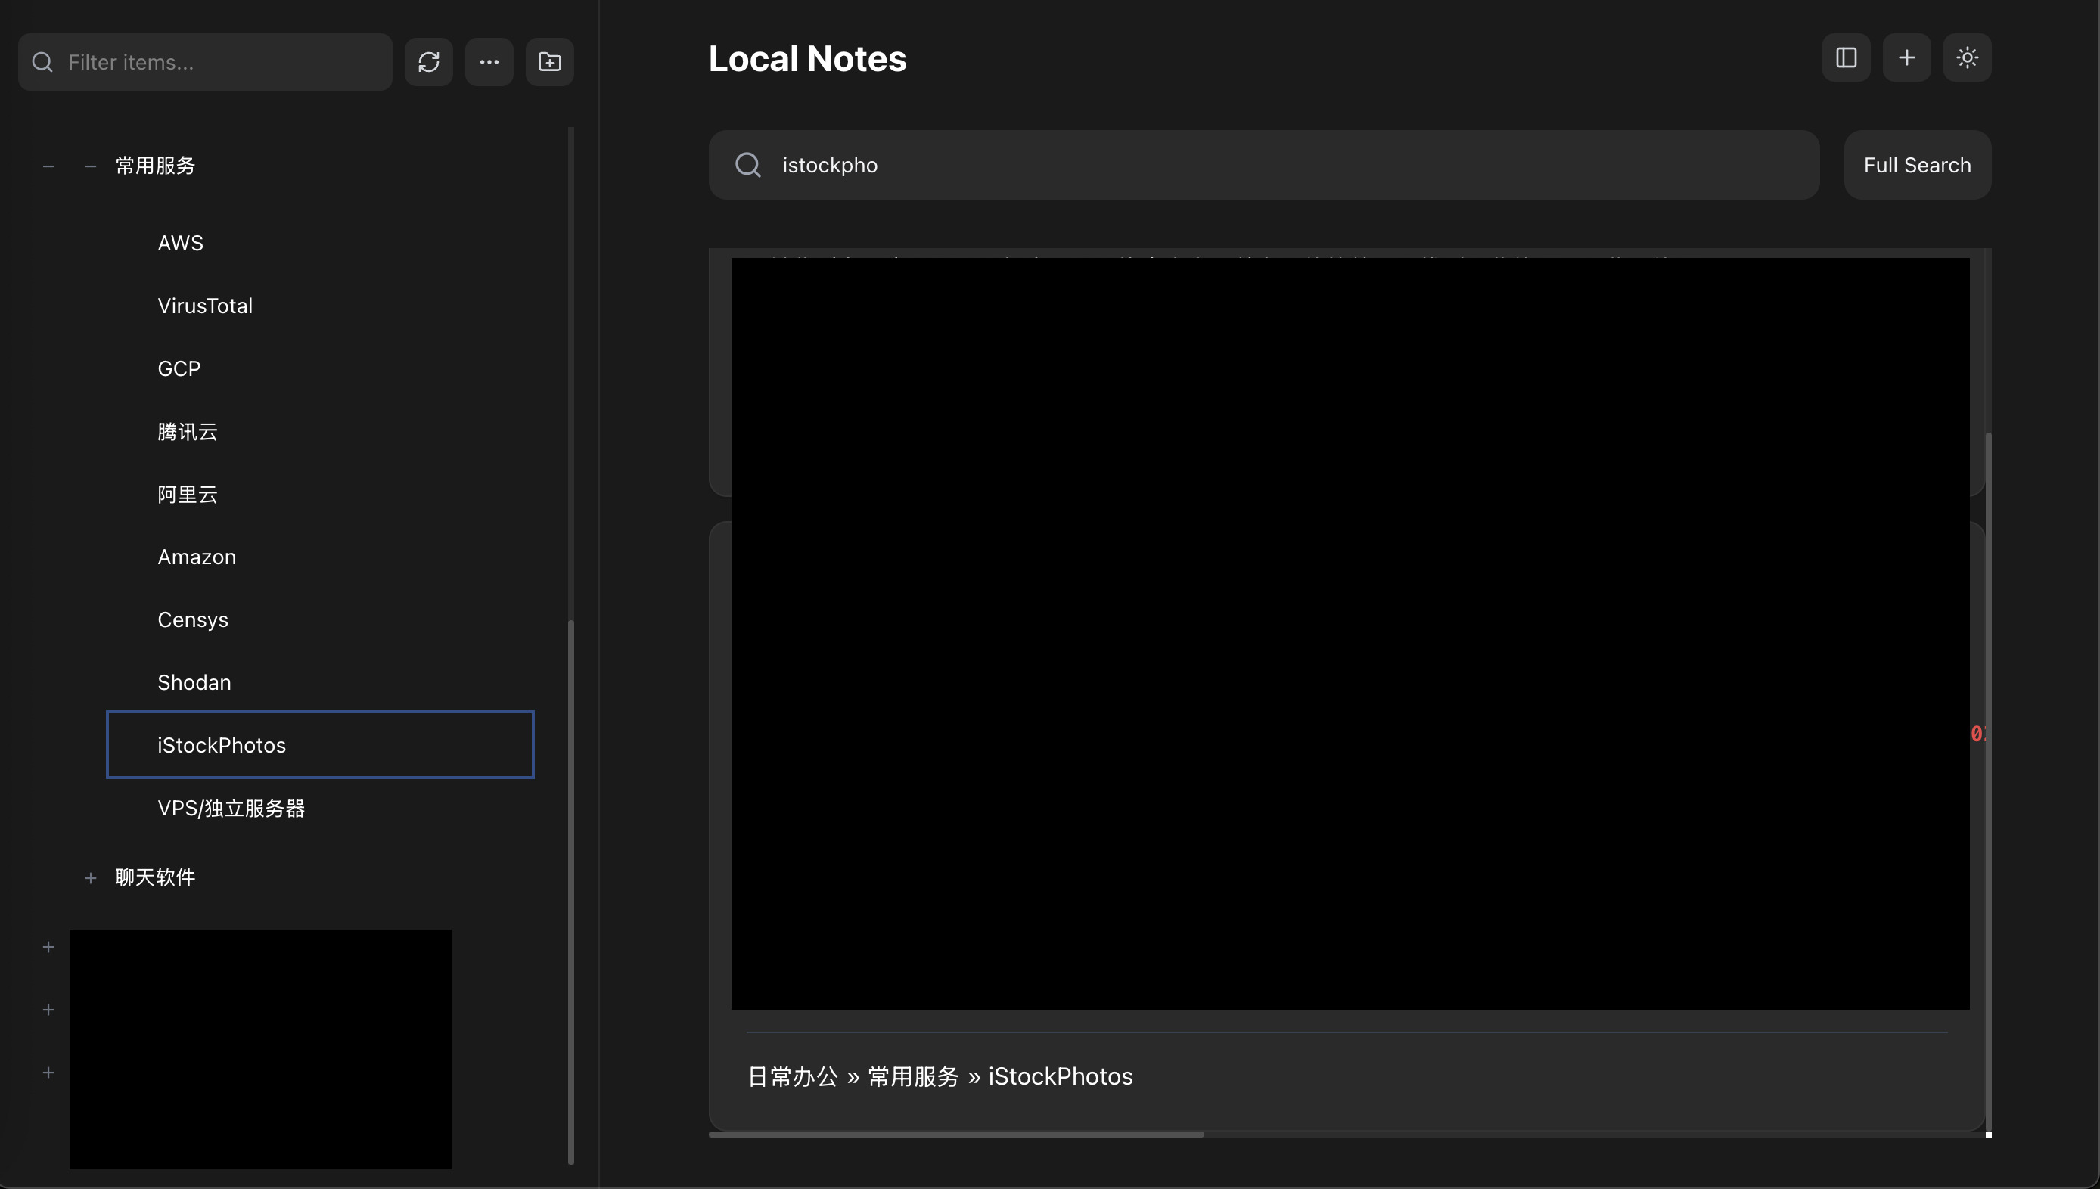Collapse the top-level parent minus toggle
This screenshot has width=2100, height=1189.
[x=48, y=166]
